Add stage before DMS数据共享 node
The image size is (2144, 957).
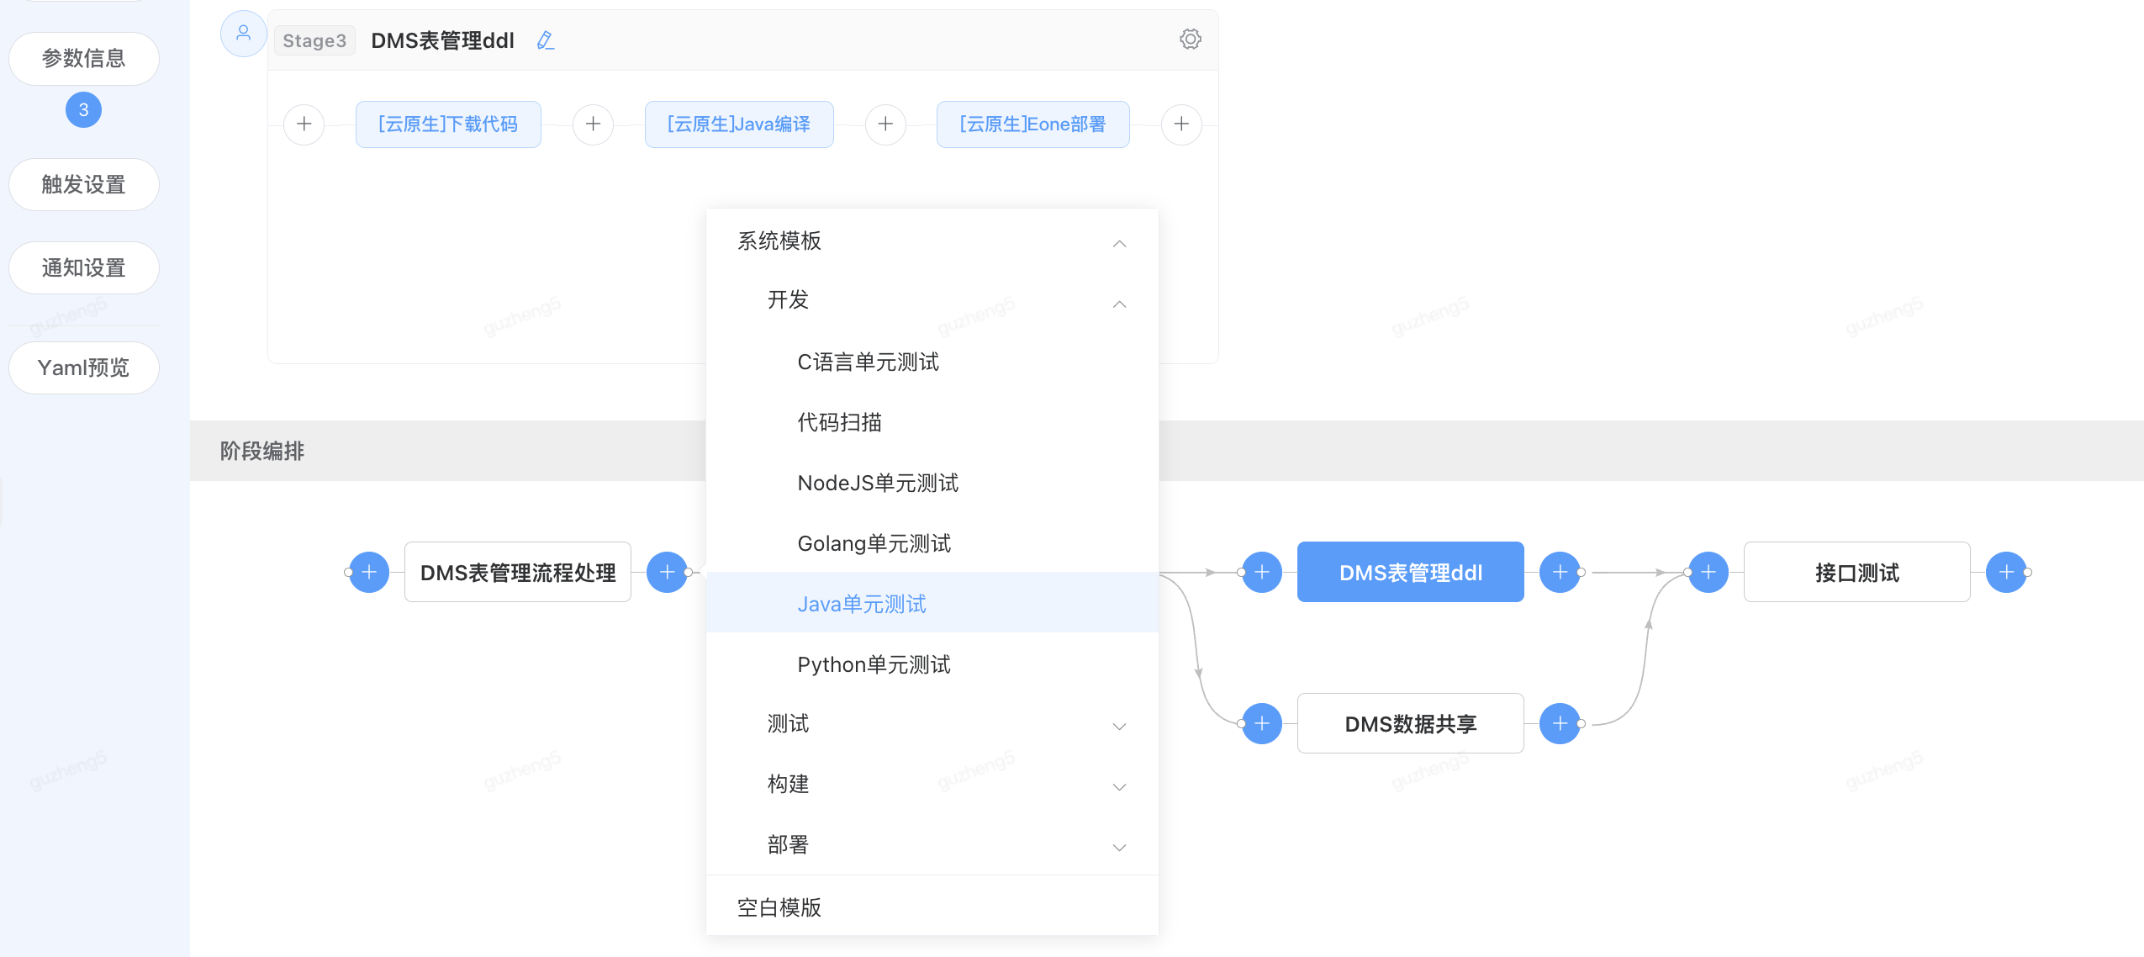tap(1262, 724)
